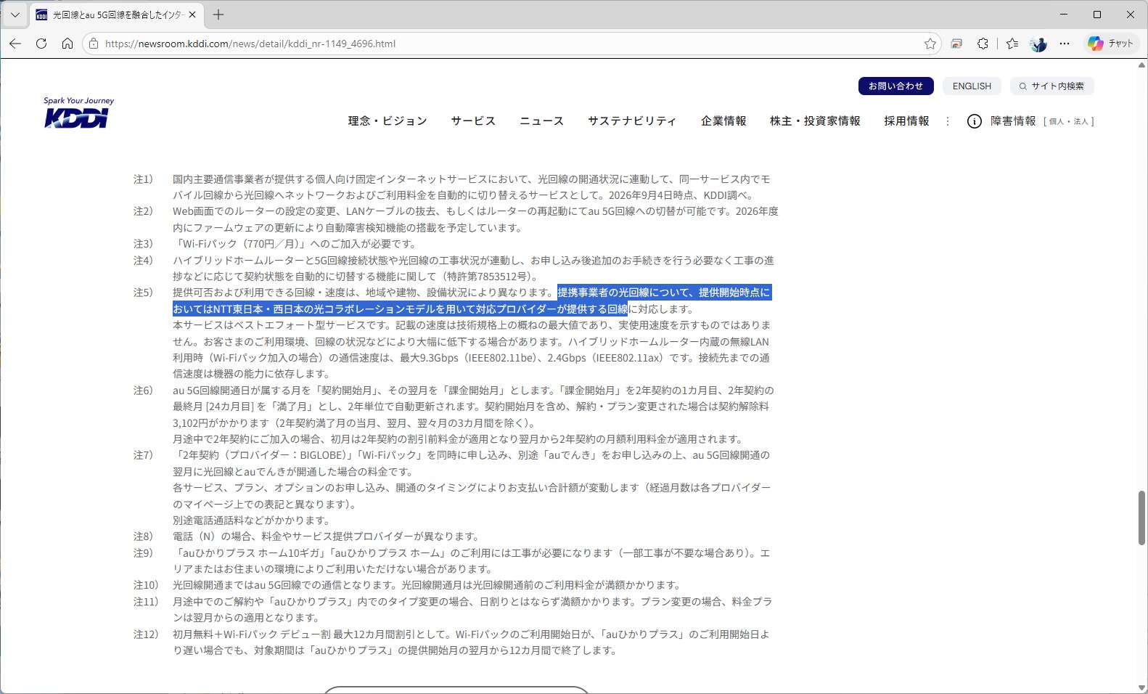
Task: Open the サステナビリティ menu
Action: tap(632, 121)
